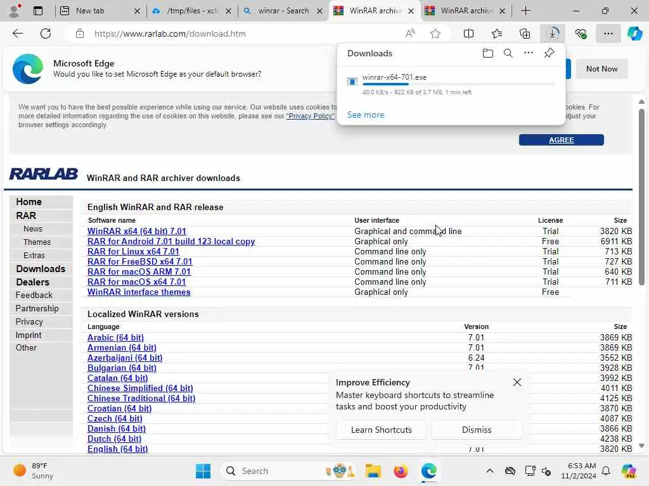Image resolution: width=649 pixels, height=486 pixels.
Task: Pin the Downloads panel
Action: click(549, 53)
